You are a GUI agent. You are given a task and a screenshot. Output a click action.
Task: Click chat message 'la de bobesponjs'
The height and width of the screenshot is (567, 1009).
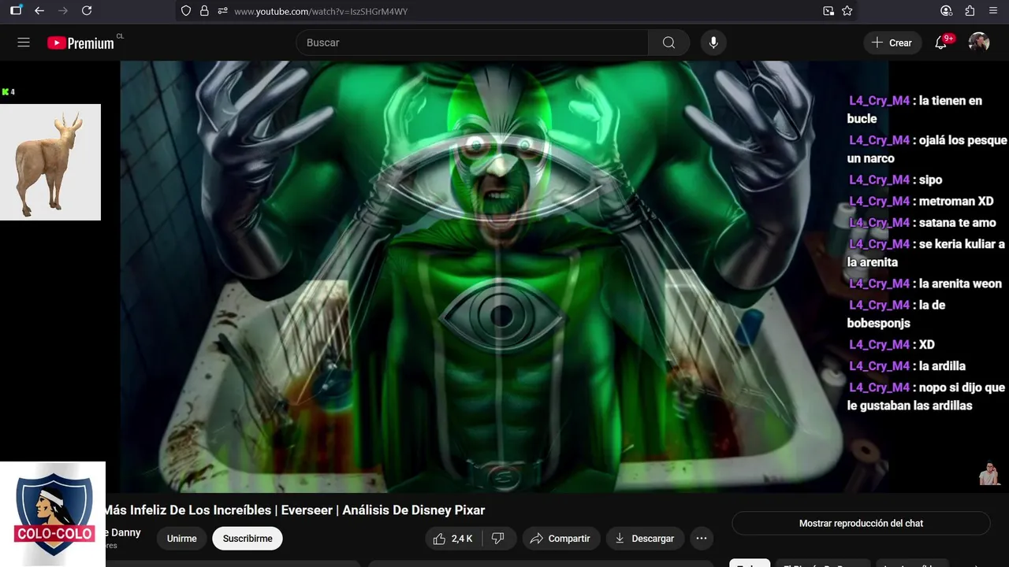tap(896, 313)
